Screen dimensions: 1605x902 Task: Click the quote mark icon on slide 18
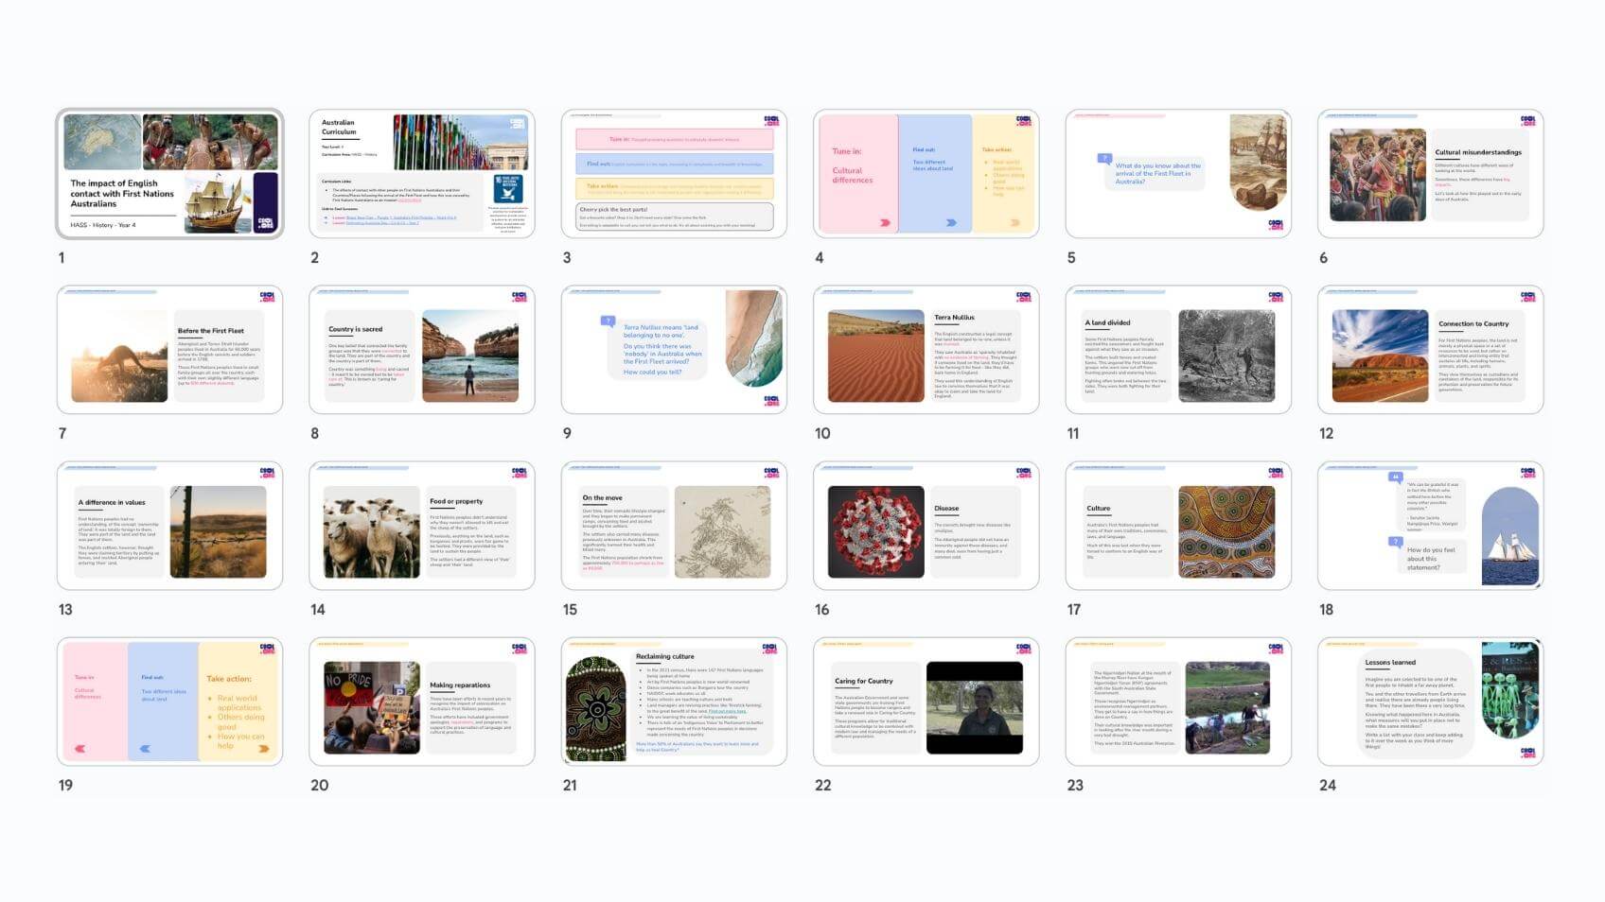click(1395, 477)
